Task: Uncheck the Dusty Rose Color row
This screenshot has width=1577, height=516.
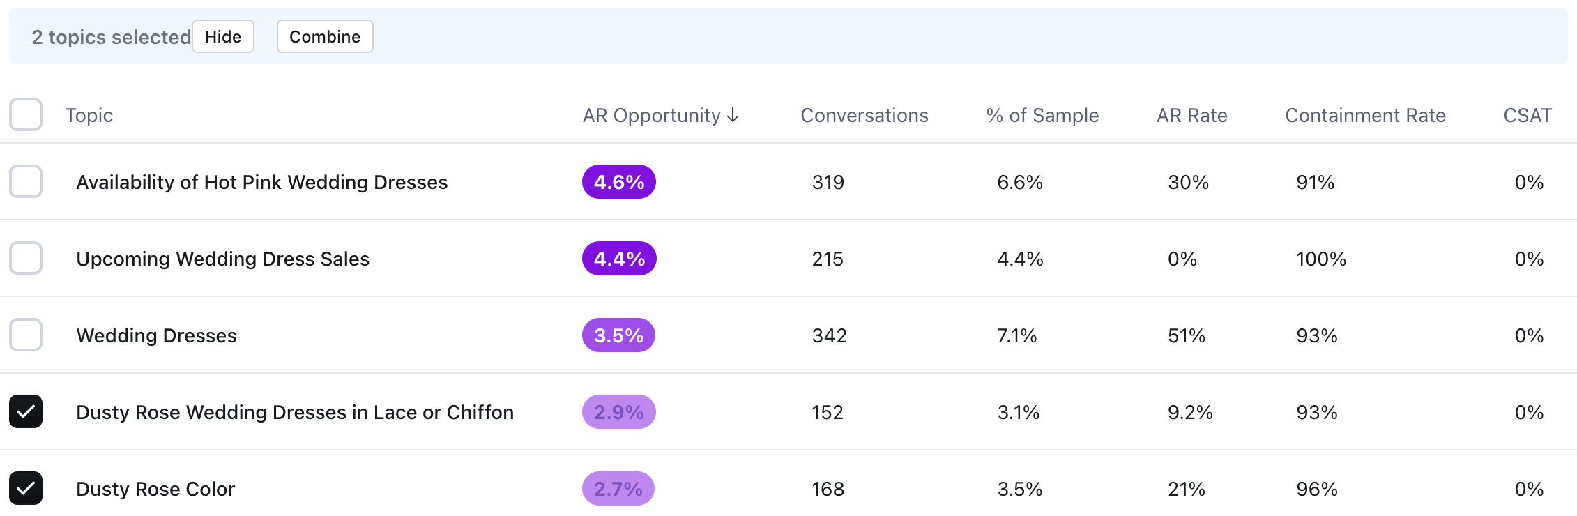Action: click(x=26, y=488)
